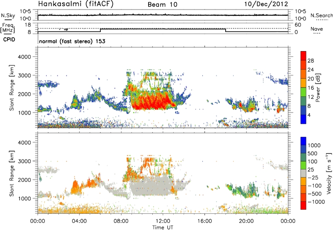Click the "18" frequency axis tick
This screenshot has width=333, height=230.
pos(27,25)
